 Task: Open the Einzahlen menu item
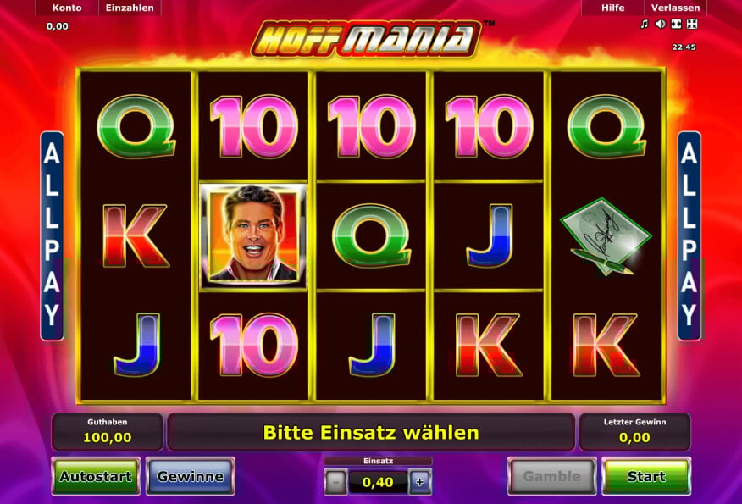pos(130,8)
